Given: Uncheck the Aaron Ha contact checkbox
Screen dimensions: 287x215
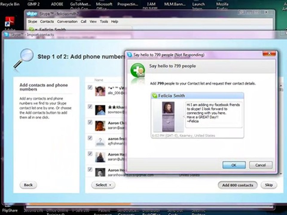Looking at the screenshot, I should tap(90, 153).
